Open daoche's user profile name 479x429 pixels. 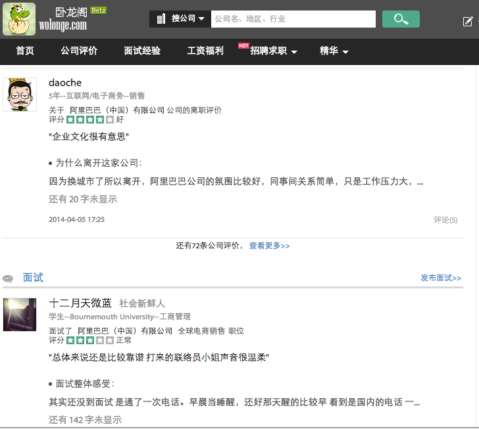click(x=65, y=83)
